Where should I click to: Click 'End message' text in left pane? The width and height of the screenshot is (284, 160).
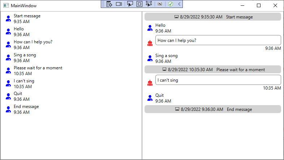(26, 107)
